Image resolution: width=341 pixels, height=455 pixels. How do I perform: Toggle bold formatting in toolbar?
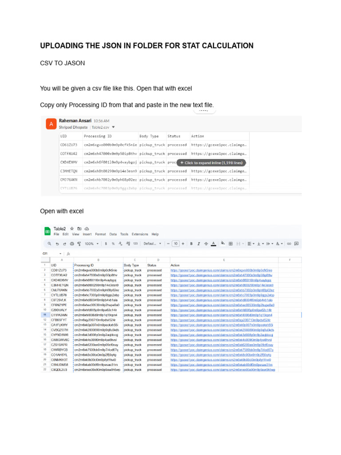(x=191, y=243)
